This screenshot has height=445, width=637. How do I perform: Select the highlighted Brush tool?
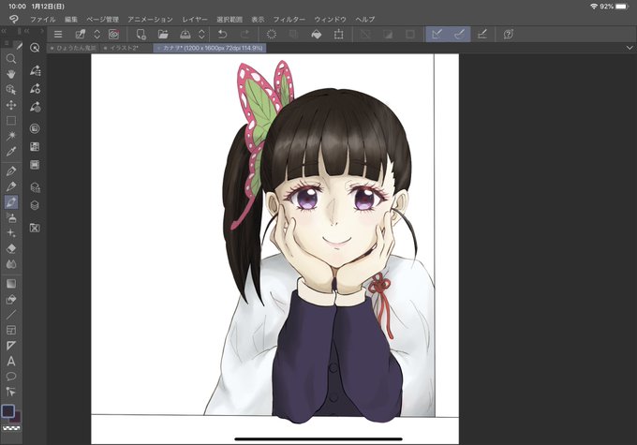click(11, 202)
